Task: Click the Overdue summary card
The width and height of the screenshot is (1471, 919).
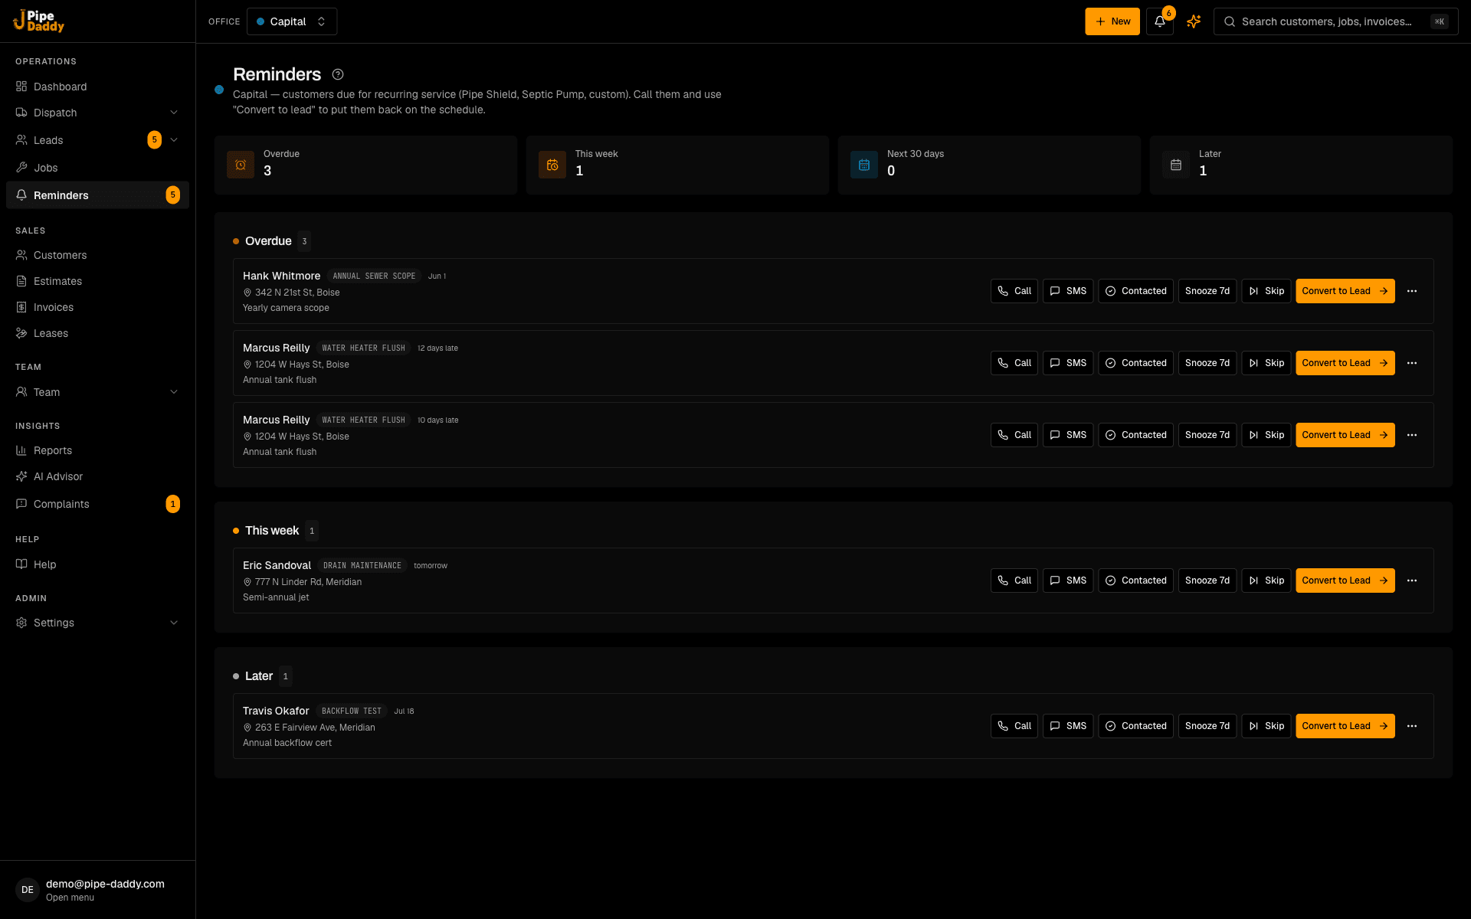Action: click(x=365, y=165)
